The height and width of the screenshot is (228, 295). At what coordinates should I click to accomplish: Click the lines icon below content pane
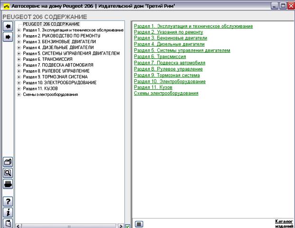coord(139,224)
